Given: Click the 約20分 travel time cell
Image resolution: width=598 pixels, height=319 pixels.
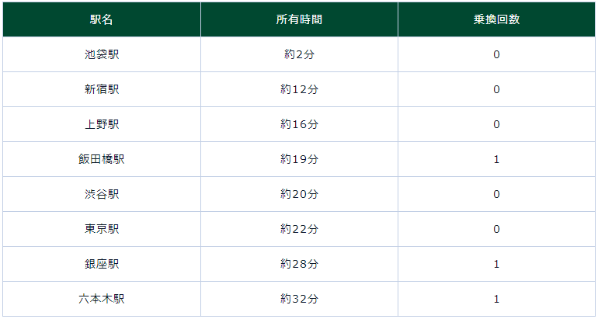Looking at the screenshot, I should [299, 194].
